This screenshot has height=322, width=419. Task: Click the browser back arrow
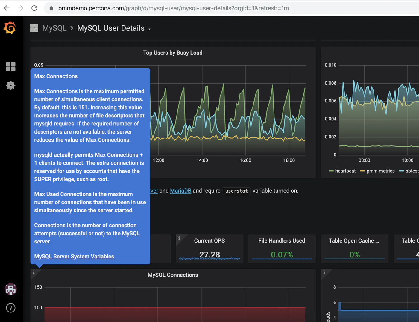point(7,8)
